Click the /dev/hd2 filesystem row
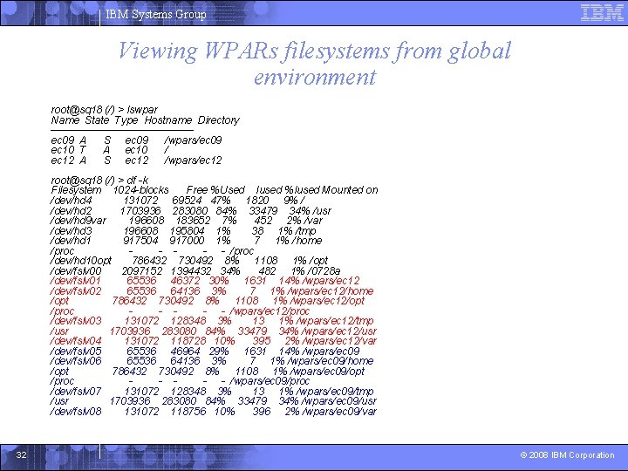 pos(191,210)
